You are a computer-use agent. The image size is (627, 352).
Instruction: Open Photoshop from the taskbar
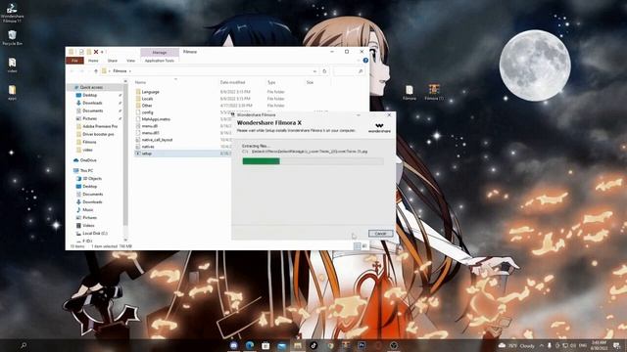coord(362,345)
